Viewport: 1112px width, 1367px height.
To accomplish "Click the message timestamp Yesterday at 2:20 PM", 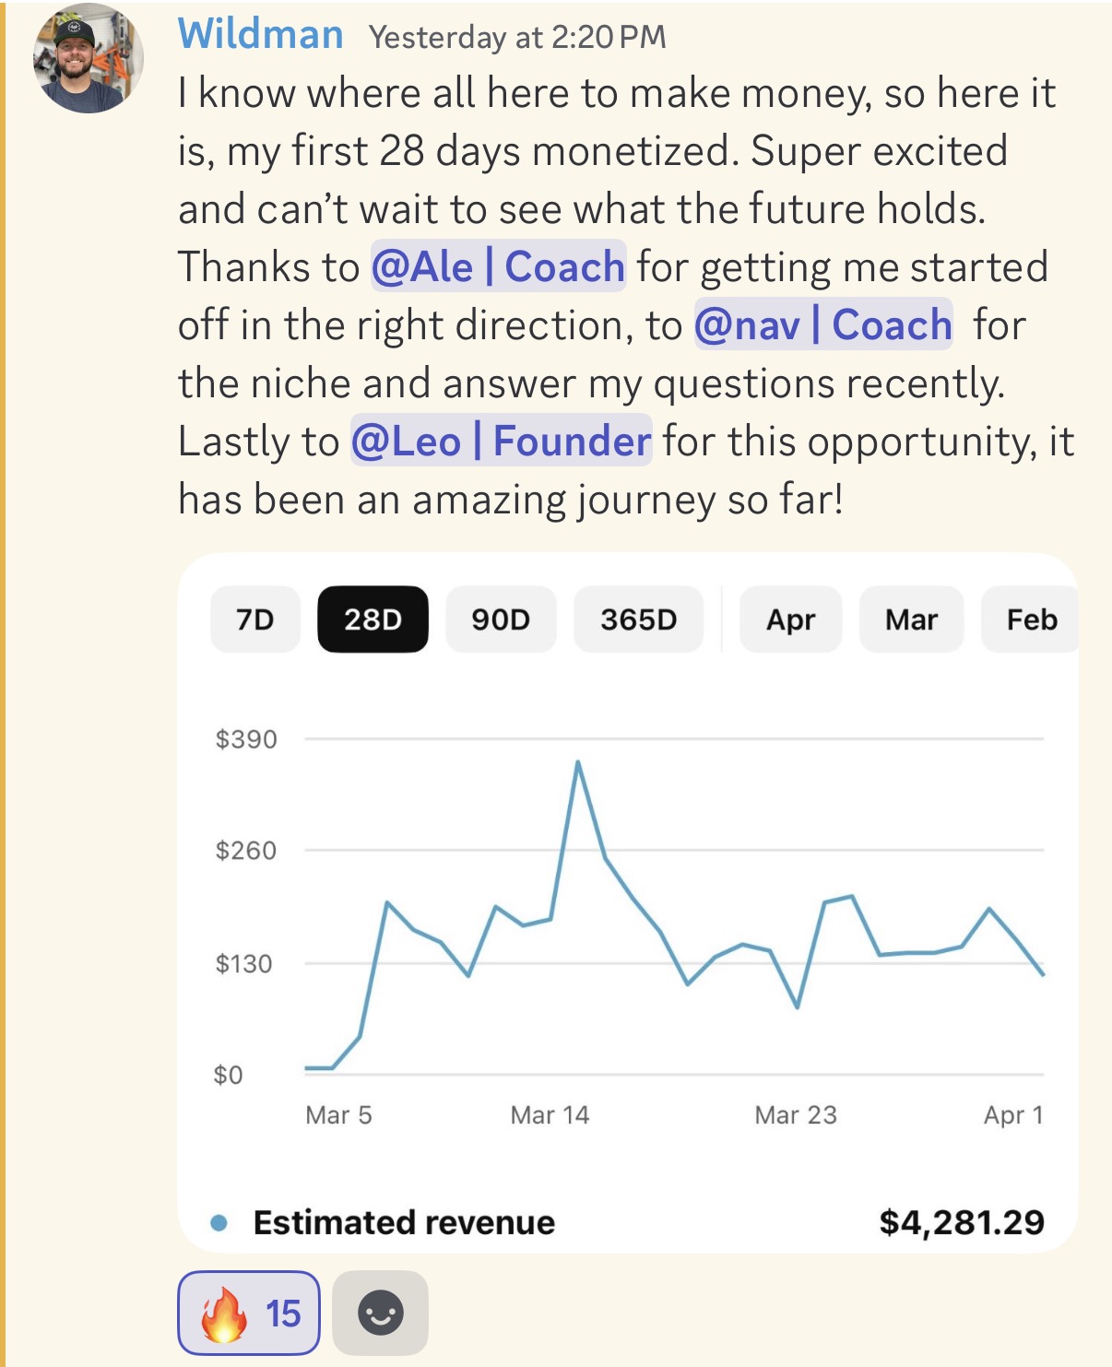I will [x=517, y=37].
